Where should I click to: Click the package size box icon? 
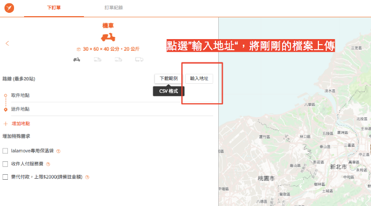pyautogui.click(x=78, y=49)
